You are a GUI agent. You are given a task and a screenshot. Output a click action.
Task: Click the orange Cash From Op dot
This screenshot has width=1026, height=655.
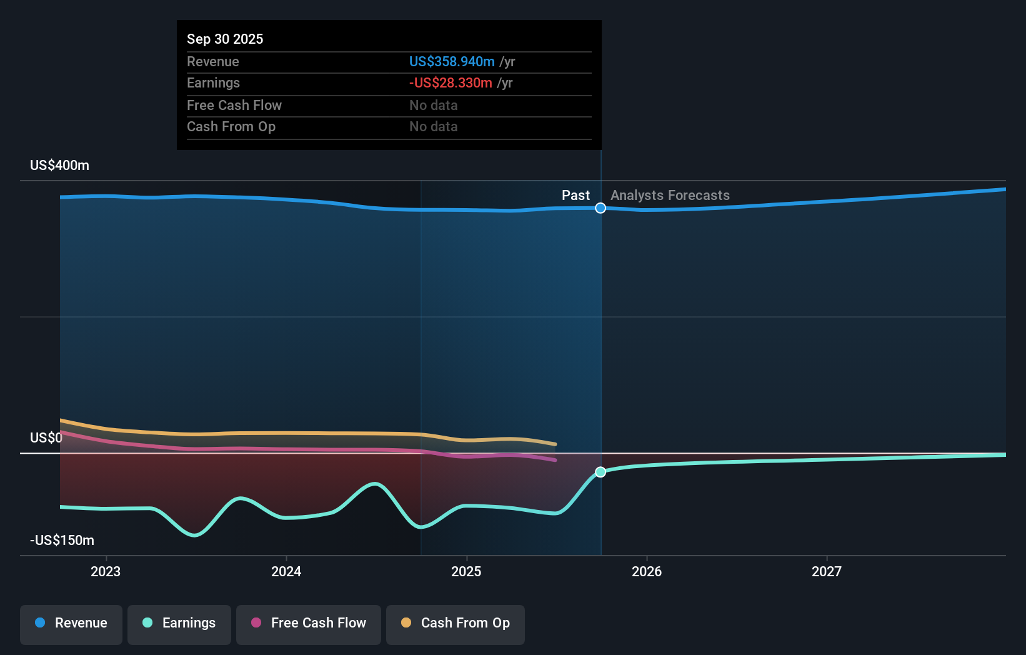tap(406, 622)
